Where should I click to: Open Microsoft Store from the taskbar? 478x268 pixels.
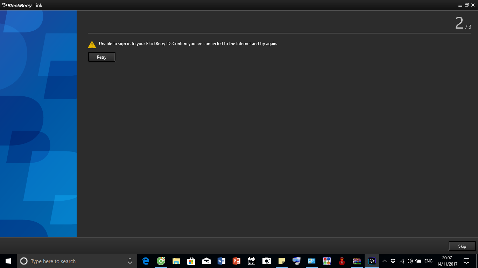pos(191,261)
